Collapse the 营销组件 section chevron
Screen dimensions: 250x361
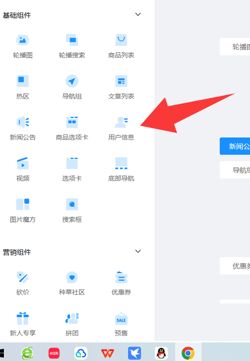[x=138, y=251]
